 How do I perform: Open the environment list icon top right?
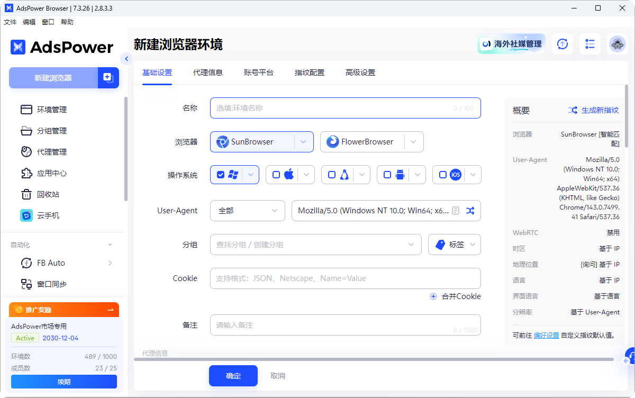coord(589,44)
